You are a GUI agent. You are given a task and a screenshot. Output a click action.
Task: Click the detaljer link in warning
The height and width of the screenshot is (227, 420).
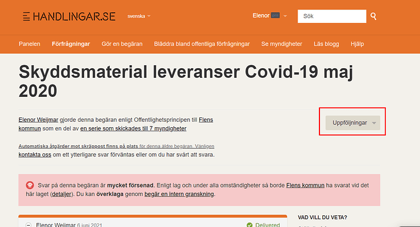62,194
